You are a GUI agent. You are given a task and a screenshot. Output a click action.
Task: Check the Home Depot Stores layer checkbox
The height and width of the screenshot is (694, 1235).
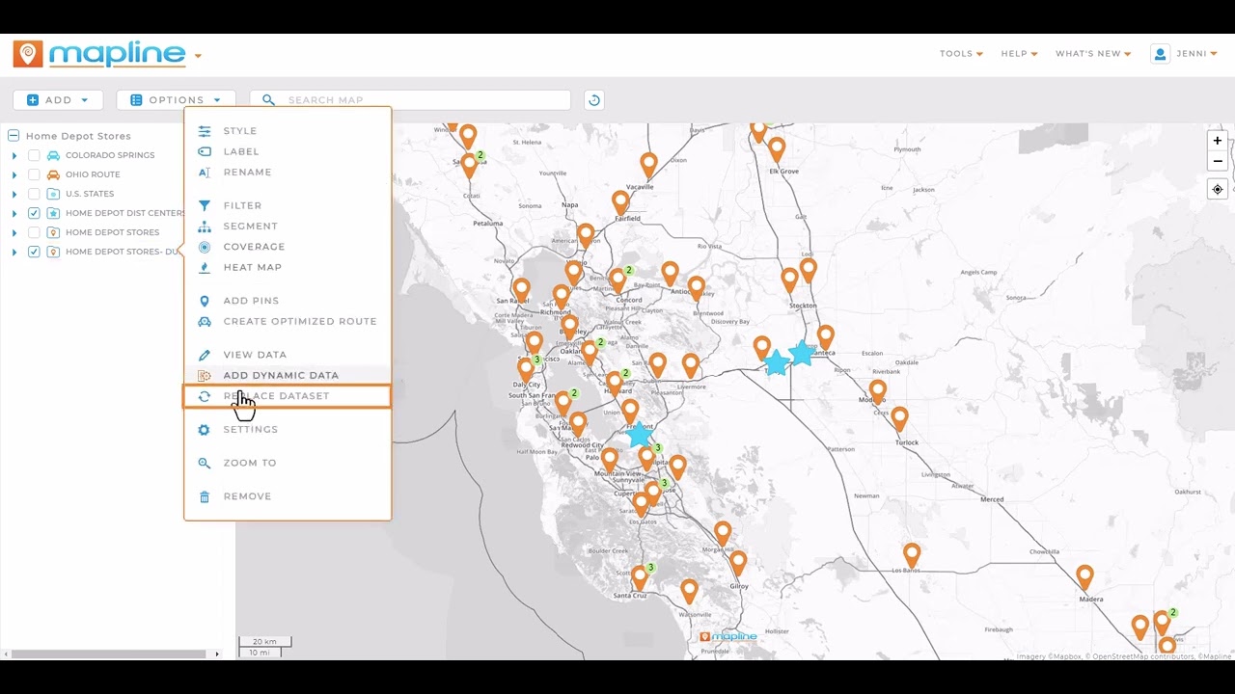click(x=34, y=232)
